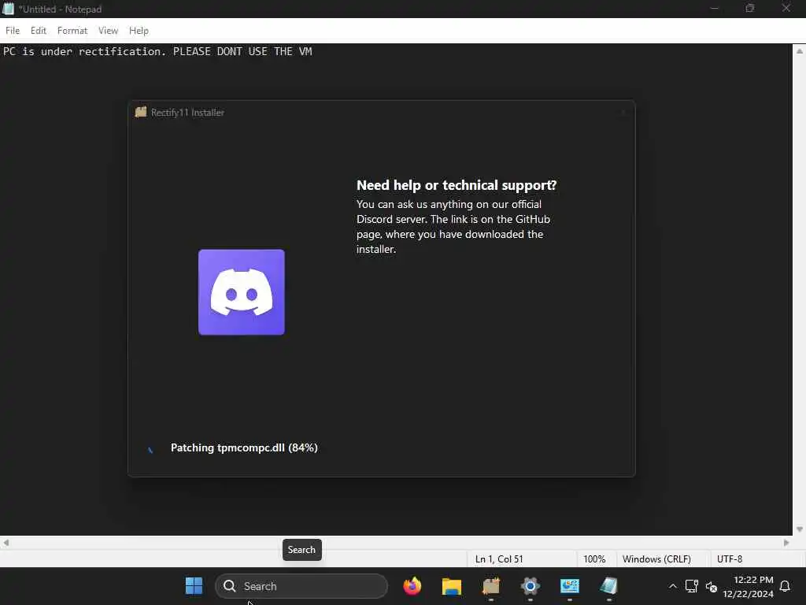This screenshot has height=605, width=806.
Task: Open the notification bell icon
Action: point(785,586)
